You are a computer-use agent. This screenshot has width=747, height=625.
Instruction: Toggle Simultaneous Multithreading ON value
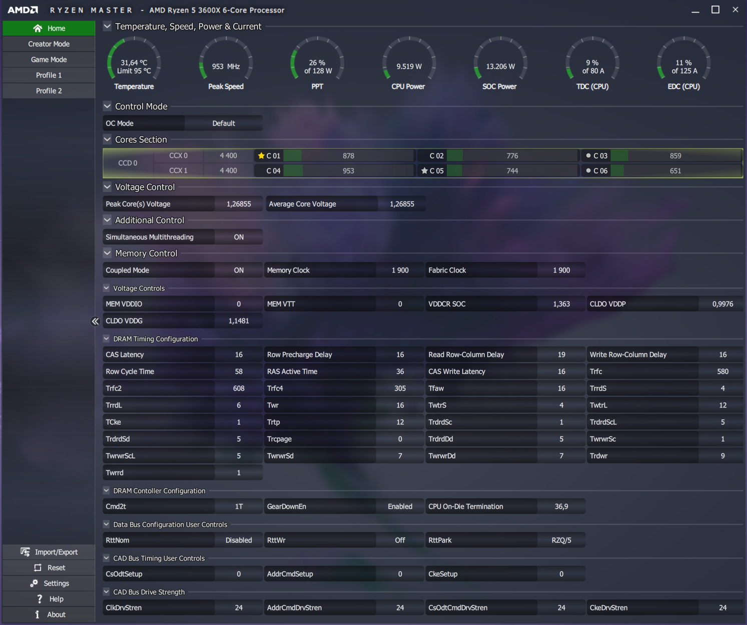[x=239, y=237]
